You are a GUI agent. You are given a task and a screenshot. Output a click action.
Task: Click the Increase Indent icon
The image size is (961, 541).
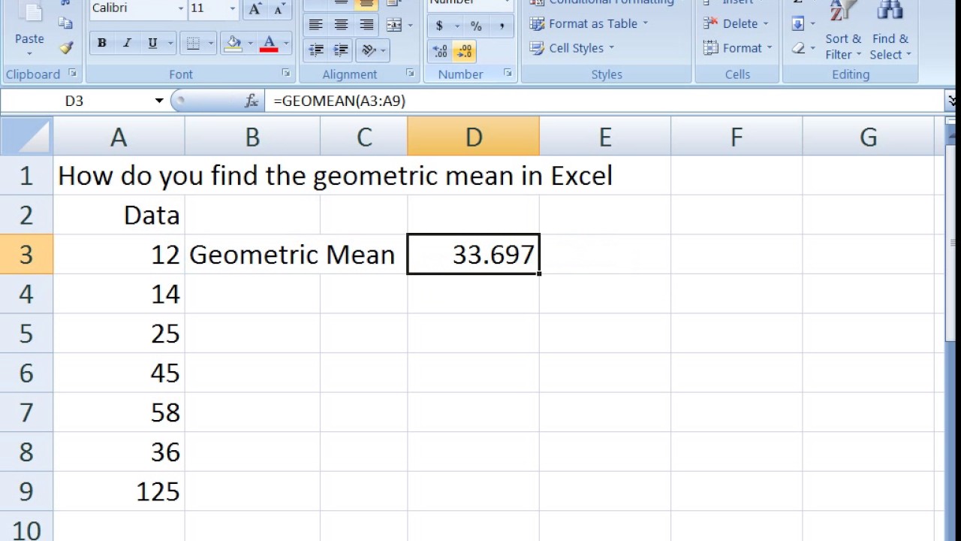tap(341, 50)
